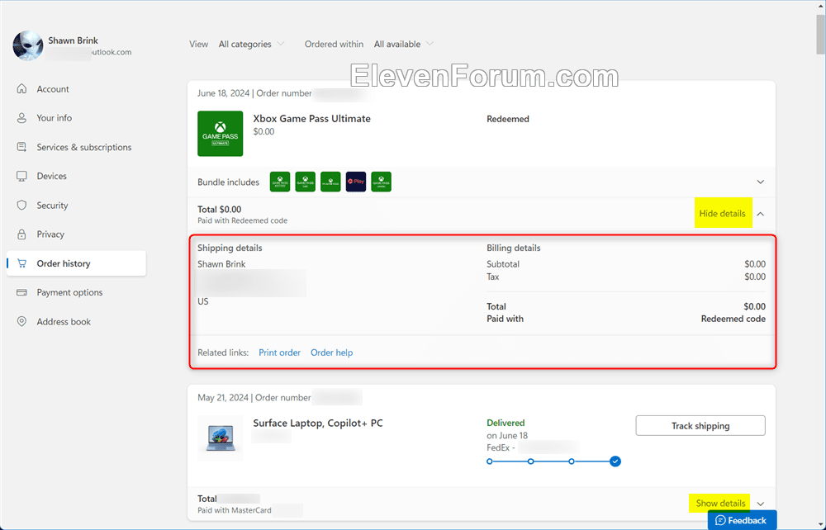Click the Redeemed status text
The width and height of the screenshot is (826, 530).
[x=508, y=119]
